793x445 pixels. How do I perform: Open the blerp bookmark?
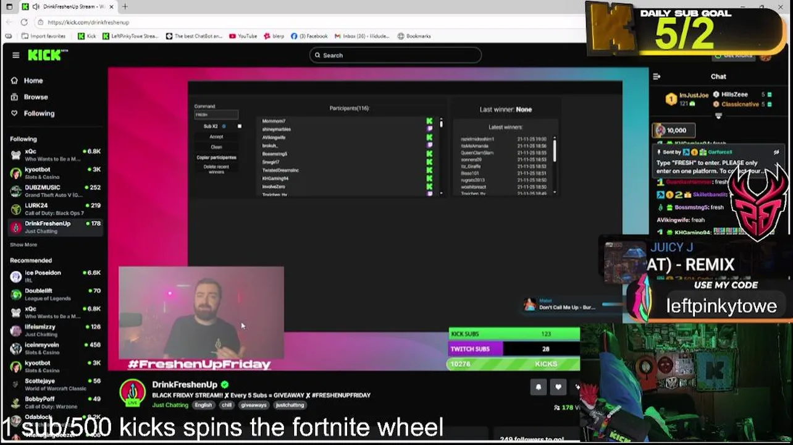click(274, 36)
